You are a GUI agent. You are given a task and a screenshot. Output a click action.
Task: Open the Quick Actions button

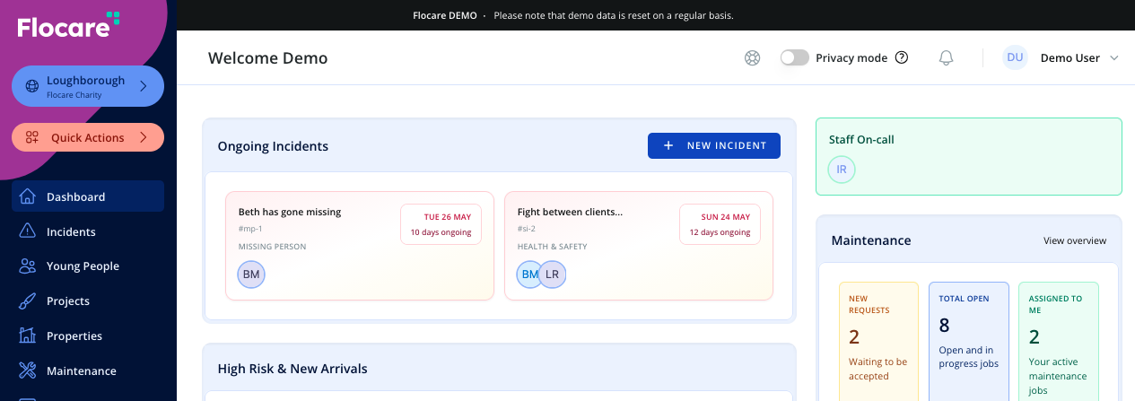tap(88, 137)
